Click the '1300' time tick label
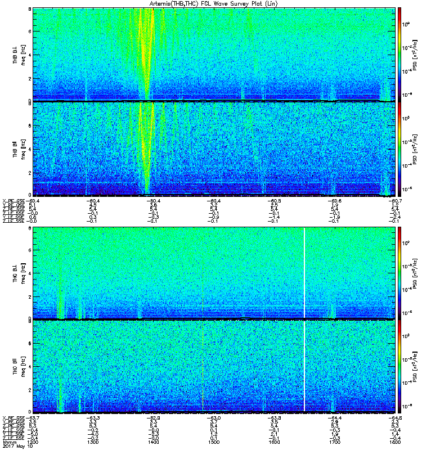 [93, 442]
